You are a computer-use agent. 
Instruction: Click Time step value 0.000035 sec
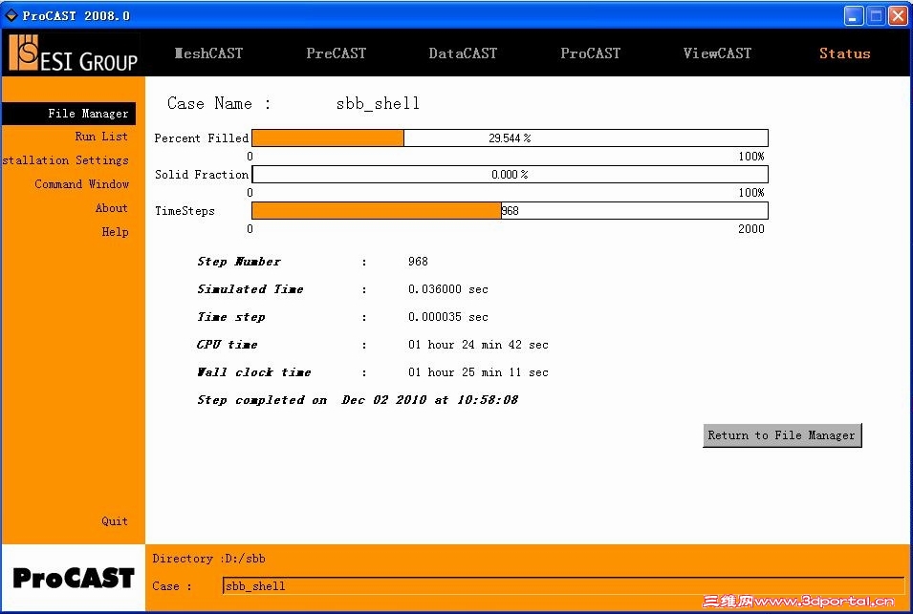447,317
